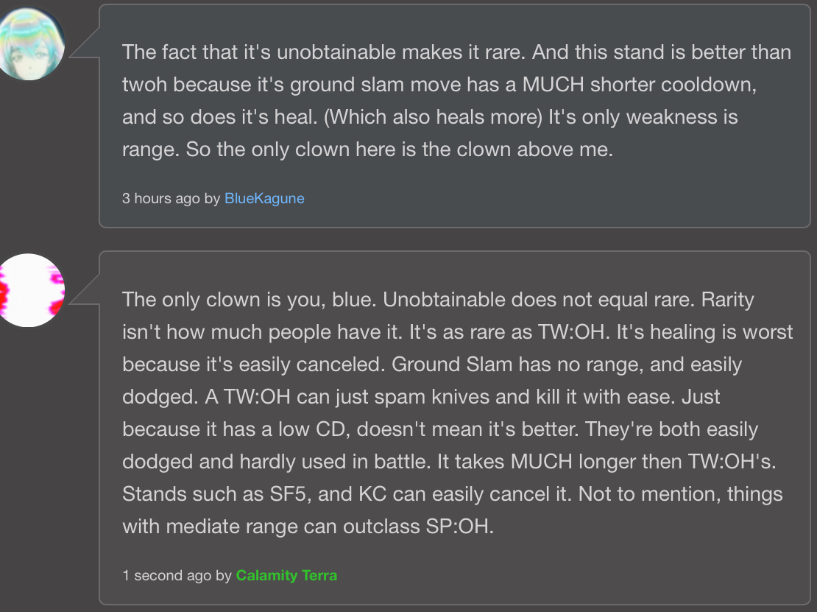Click the "3 hours ago" timestamp
817x612 pixels.
coord(160,198)
